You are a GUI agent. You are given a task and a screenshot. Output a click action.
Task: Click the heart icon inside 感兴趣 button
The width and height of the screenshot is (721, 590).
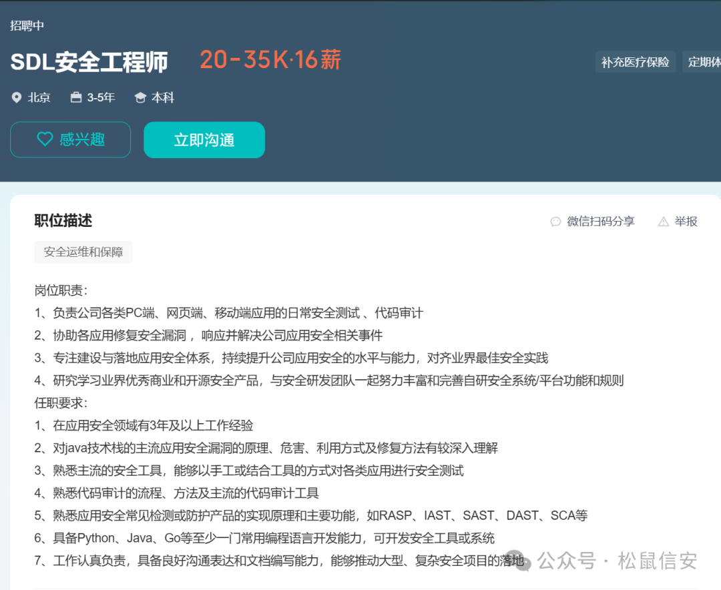(x=45, y=139)
